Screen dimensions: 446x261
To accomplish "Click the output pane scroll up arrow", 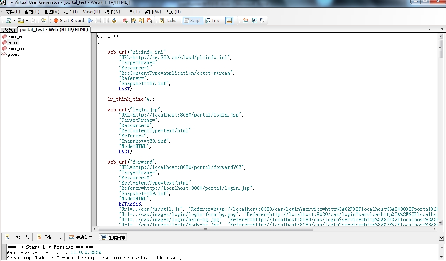I will point(441,247).
